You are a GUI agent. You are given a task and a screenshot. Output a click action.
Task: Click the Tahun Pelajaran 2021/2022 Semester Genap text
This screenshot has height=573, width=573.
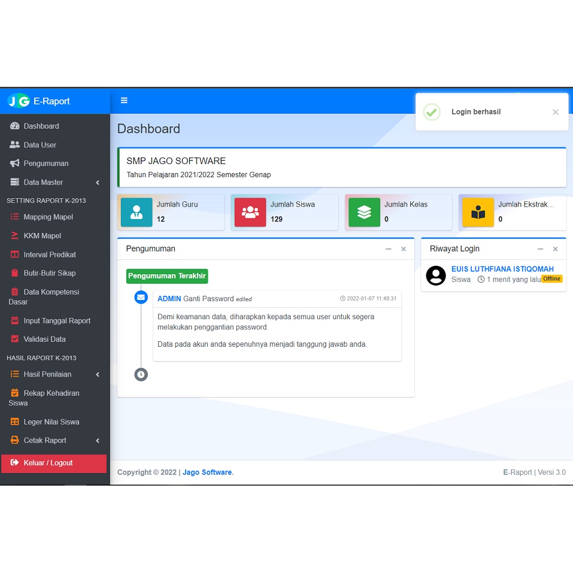click(198, 175)
